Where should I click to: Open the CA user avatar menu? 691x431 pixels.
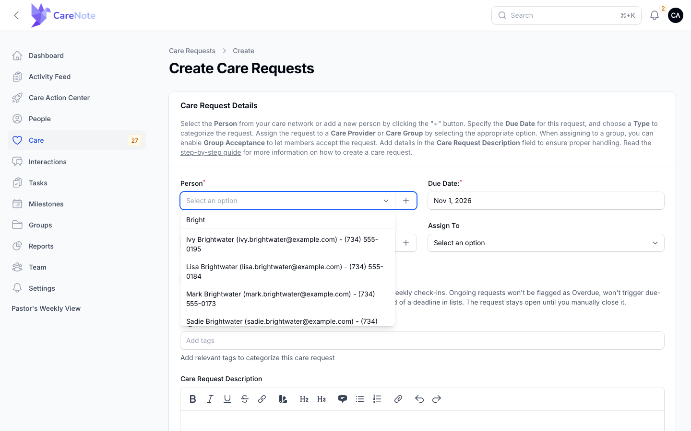coord(676,15)
